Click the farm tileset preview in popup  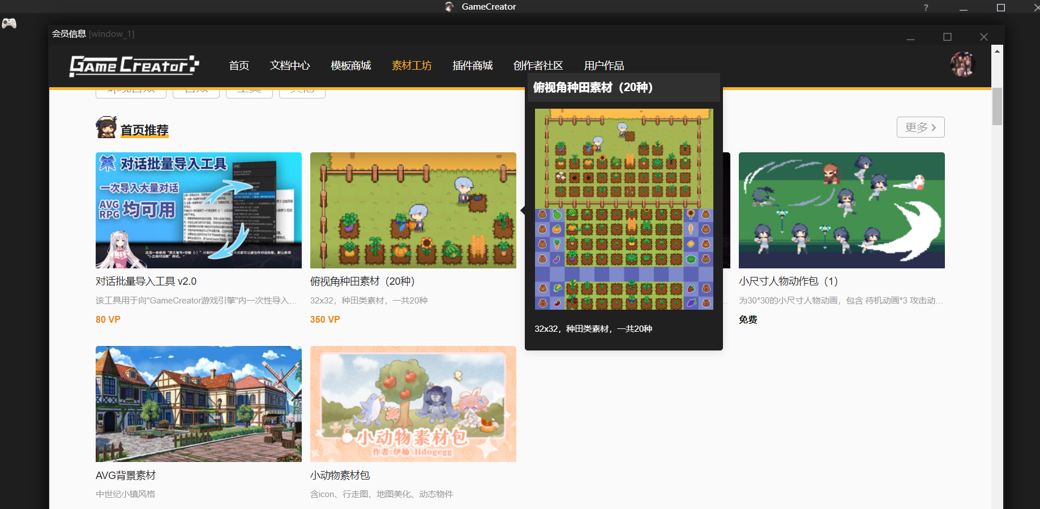624,209
